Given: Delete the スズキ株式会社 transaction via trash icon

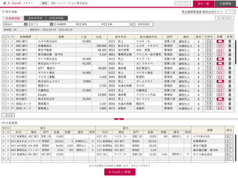Looking at the screenshot, I should coord(229,41).
